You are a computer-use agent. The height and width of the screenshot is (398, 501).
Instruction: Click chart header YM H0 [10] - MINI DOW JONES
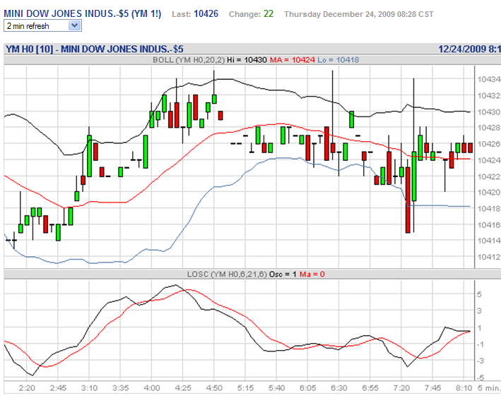click(95, 49)
